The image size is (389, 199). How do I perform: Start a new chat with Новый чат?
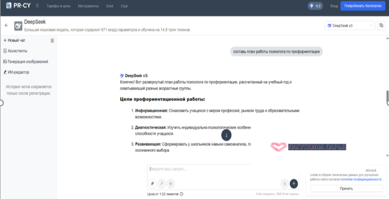coord(14,41)
